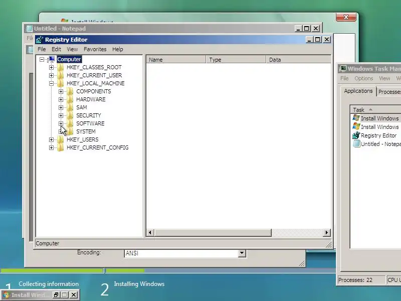Open the Encoding ANSI dropdown
Viewport: 401px width, 301px height.
(242, 253)
